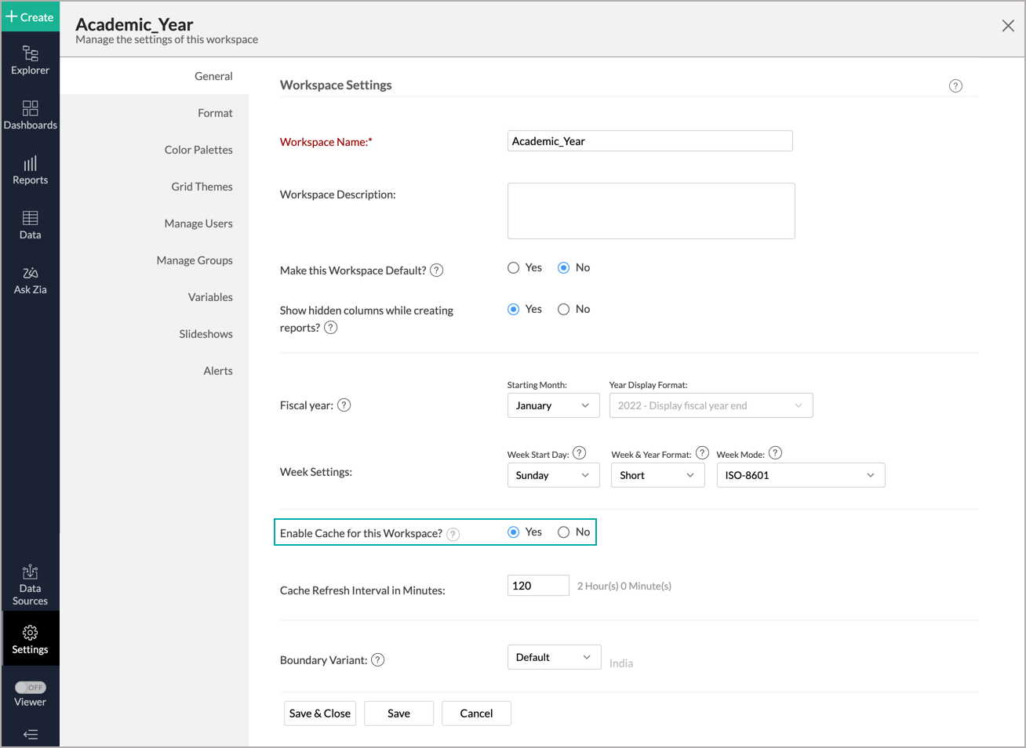This screenshot has width=1026, height=748.
Task: Open the Explorer sidebar icon
Action: (30, 60)
